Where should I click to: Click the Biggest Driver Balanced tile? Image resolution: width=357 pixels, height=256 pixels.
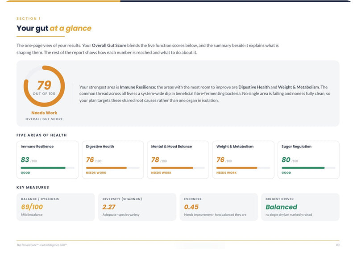point(300,207)
